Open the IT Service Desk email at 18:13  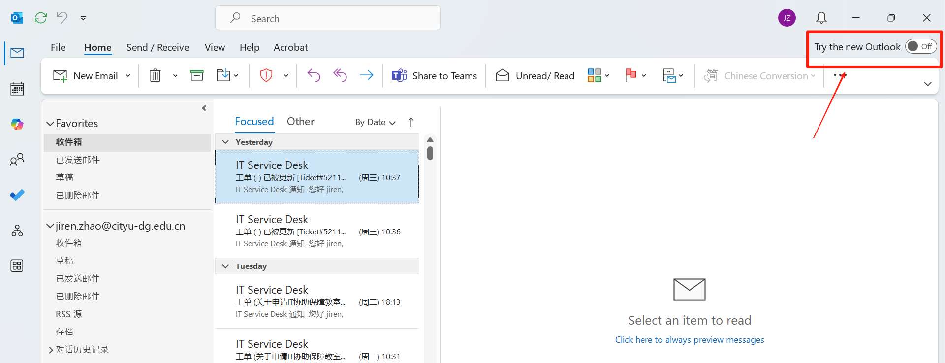click(317, 301)
